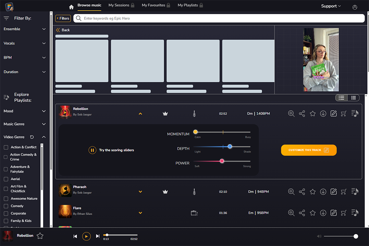Click the crown icon on Rebellion row
The width and height of the screenshot is (369, 246).
click(x=165, y=114)
